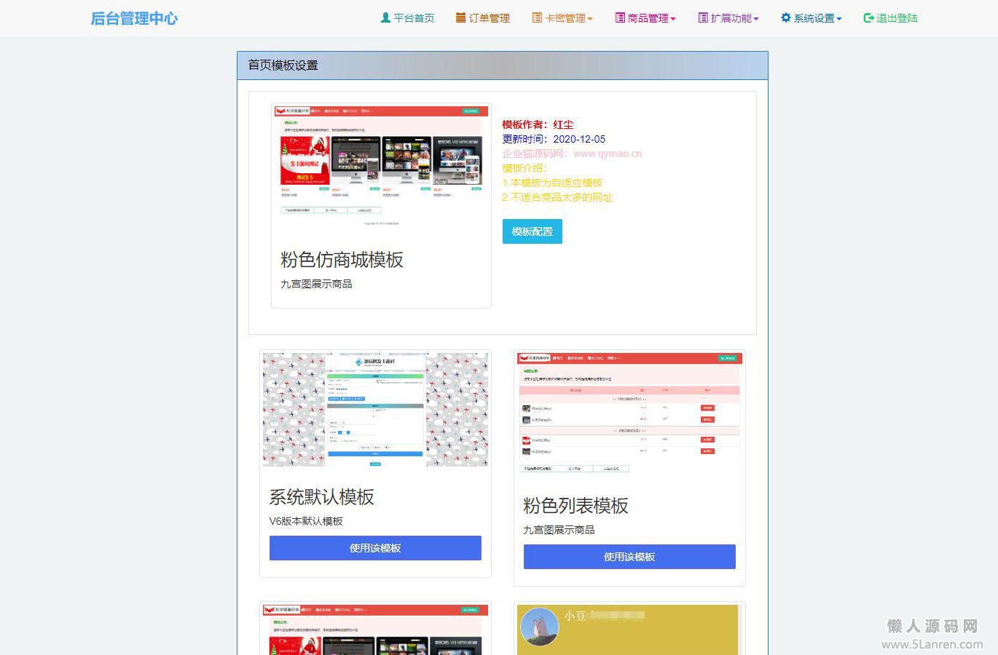
Task: Click the round avatar in the 小豆 preview
Action: [x=540, y=627]
